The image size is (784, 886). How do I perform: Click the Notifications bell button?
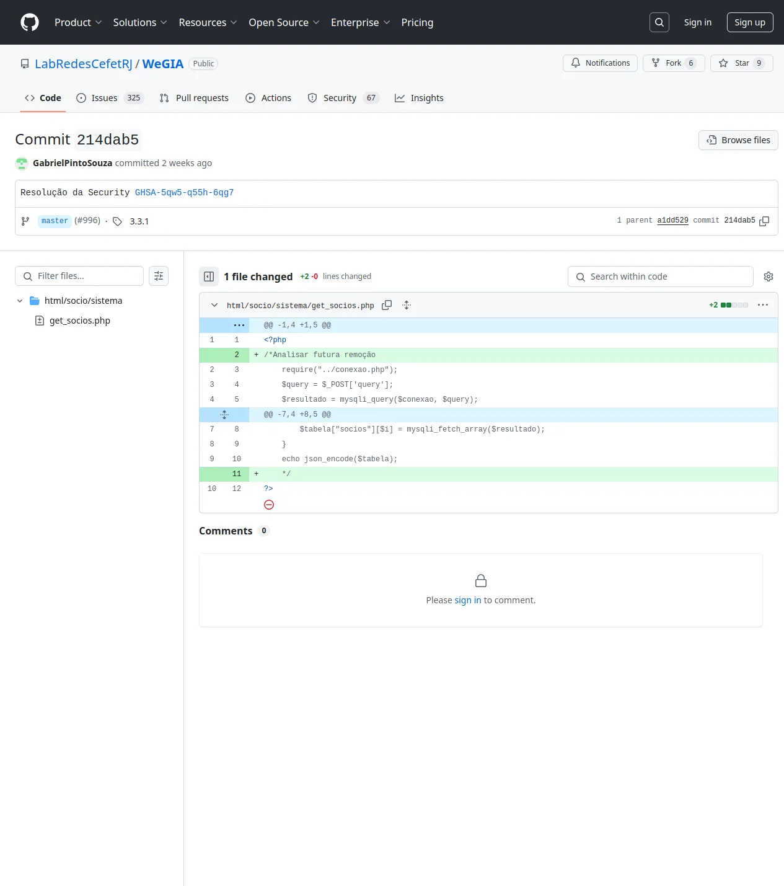pyautogui.click(x=600, y=63)
